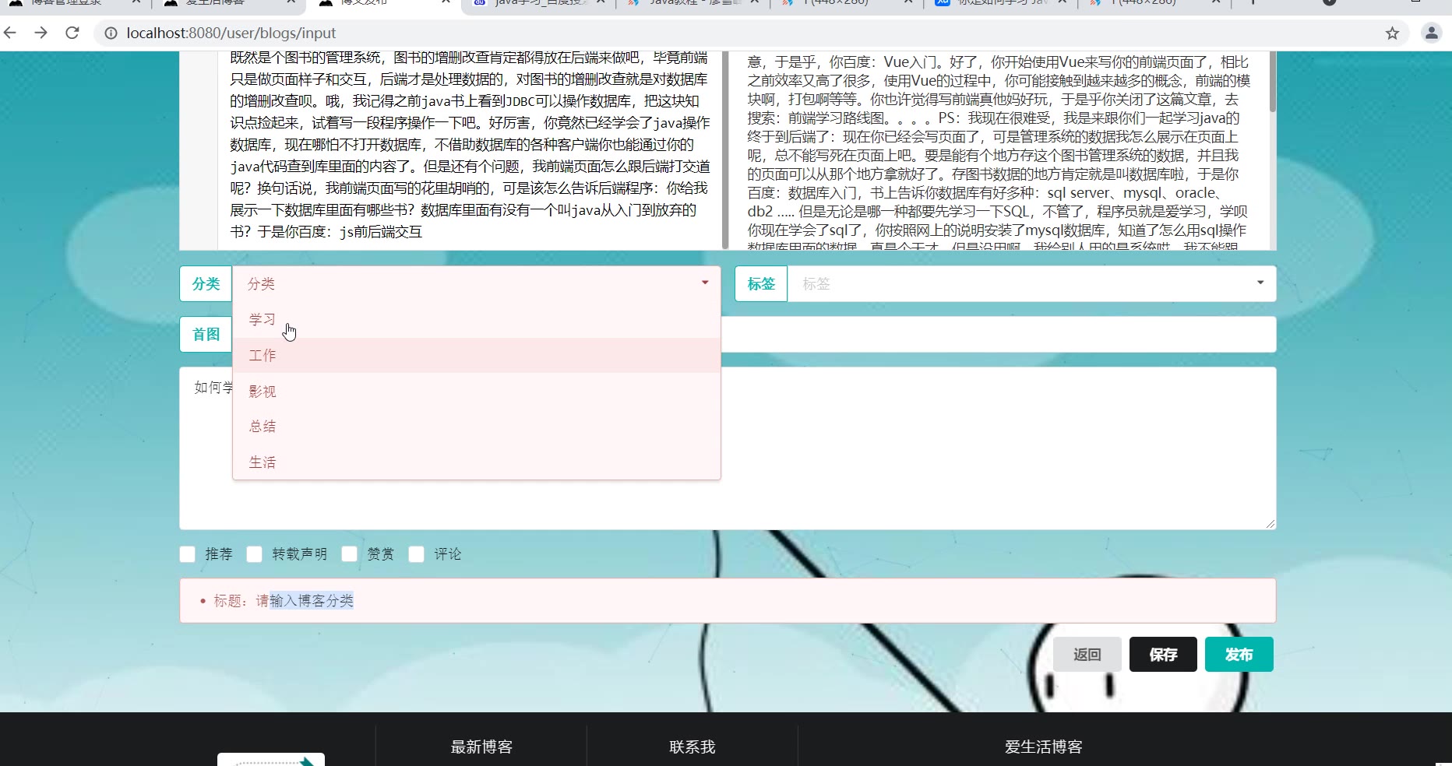Reload the blog input page
This screenshot has width=1452, height=766.
(x=72, y=33)
